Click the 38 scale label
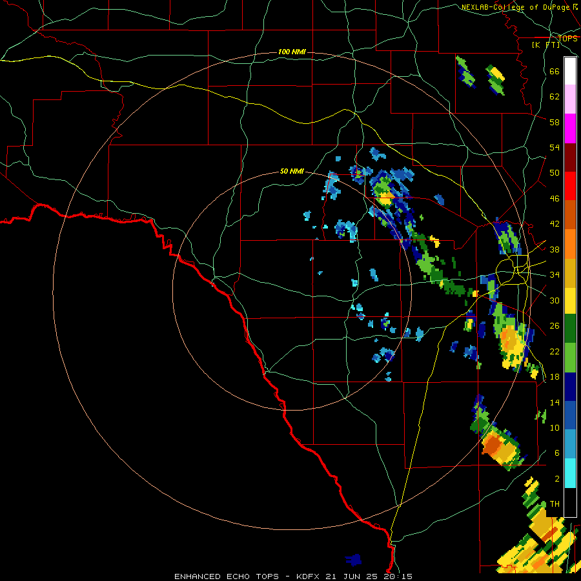581x581 pixels. coord(555,249)
